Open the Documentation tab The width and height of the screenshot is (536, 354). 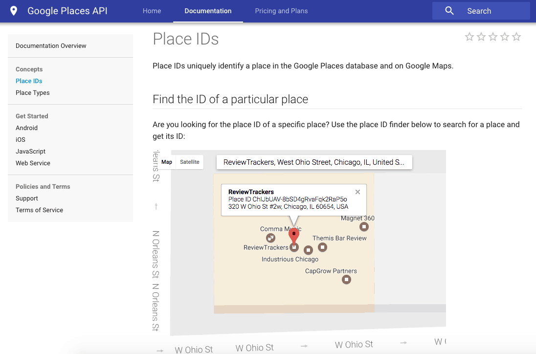point(208,11)
